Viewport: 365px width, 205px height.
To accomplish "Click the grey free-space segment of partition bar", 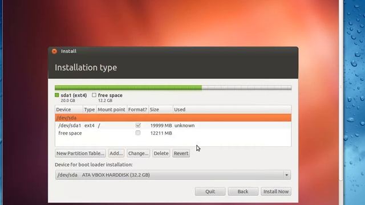I will 246,88.
